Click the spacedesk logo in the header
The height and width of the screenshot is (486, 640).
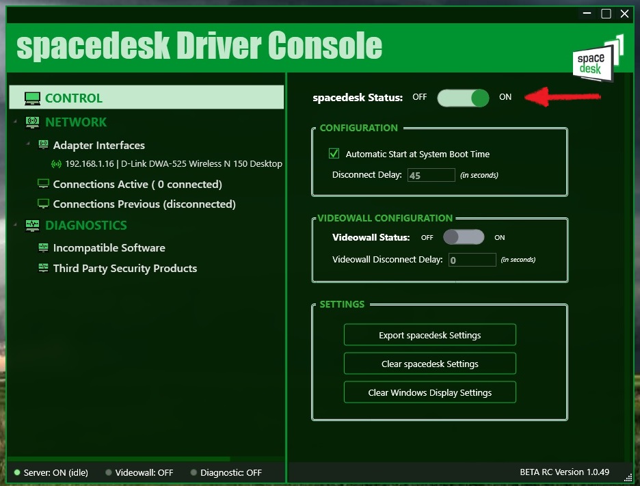click(598, 59)
